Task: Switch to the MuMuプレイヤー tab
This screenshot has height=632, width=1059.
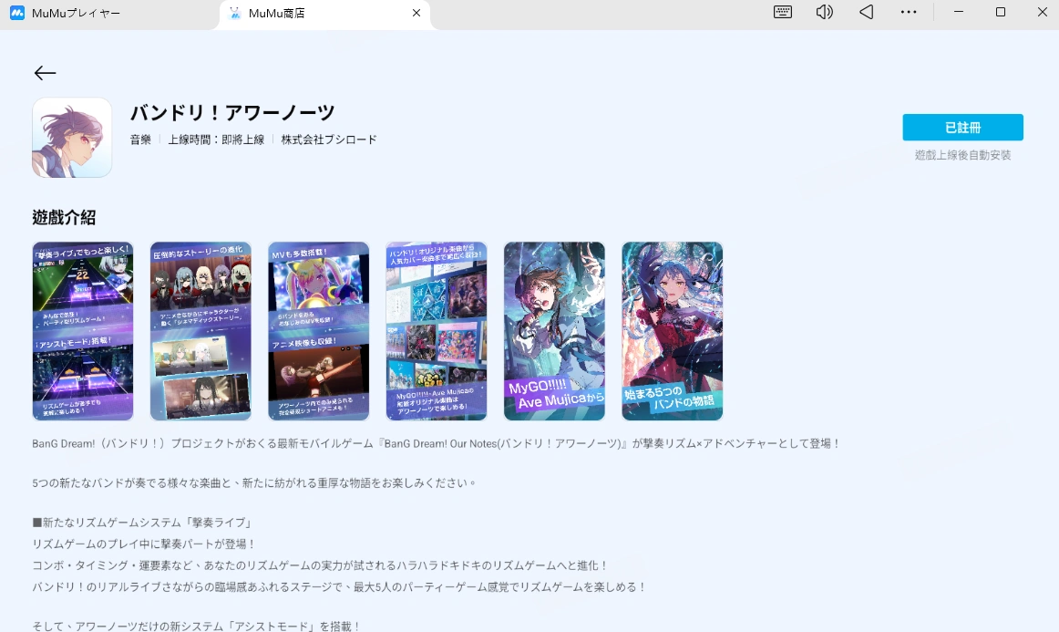Action: pyautogui.click(x=76, y=13)
